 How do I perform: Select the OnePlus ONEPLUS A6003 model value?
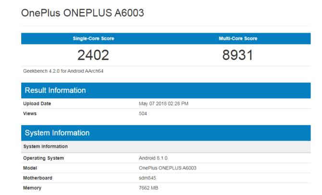click(x=168, y=168)
